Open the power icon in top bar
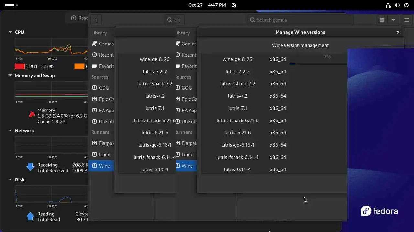This screenshot has width=414, height=232. point(406,5)
